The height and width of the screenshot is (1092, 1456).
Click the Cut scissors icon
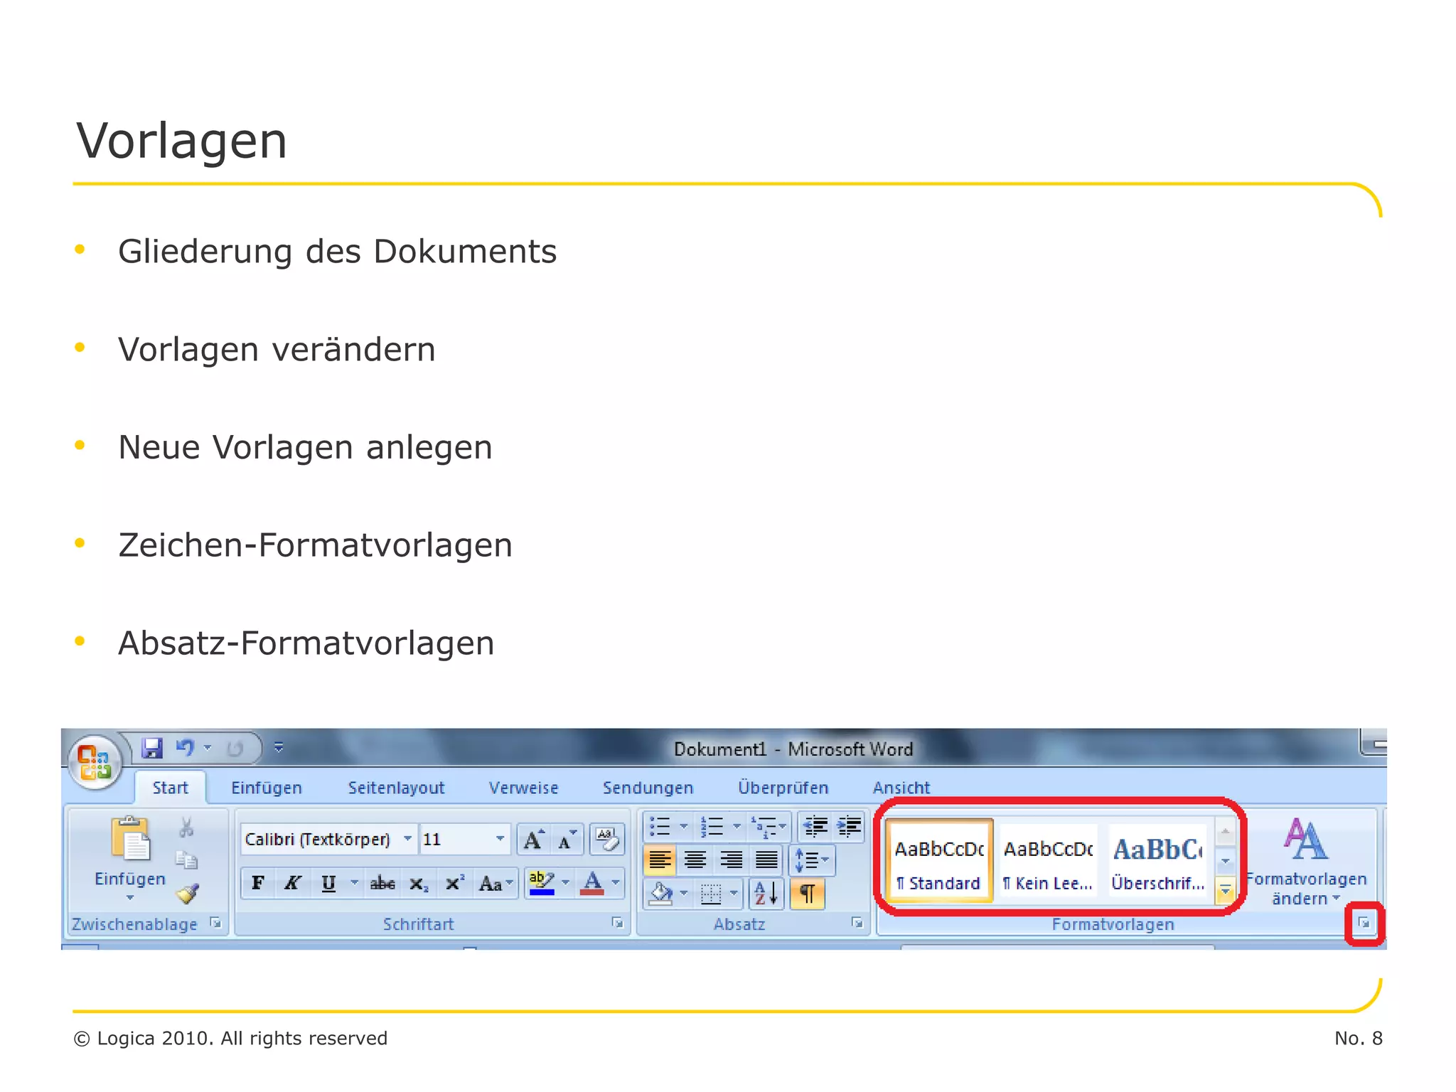pos(186,828)
